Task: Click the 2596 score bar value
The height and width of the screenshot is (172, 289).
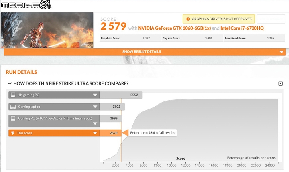Action: [114, 118]
